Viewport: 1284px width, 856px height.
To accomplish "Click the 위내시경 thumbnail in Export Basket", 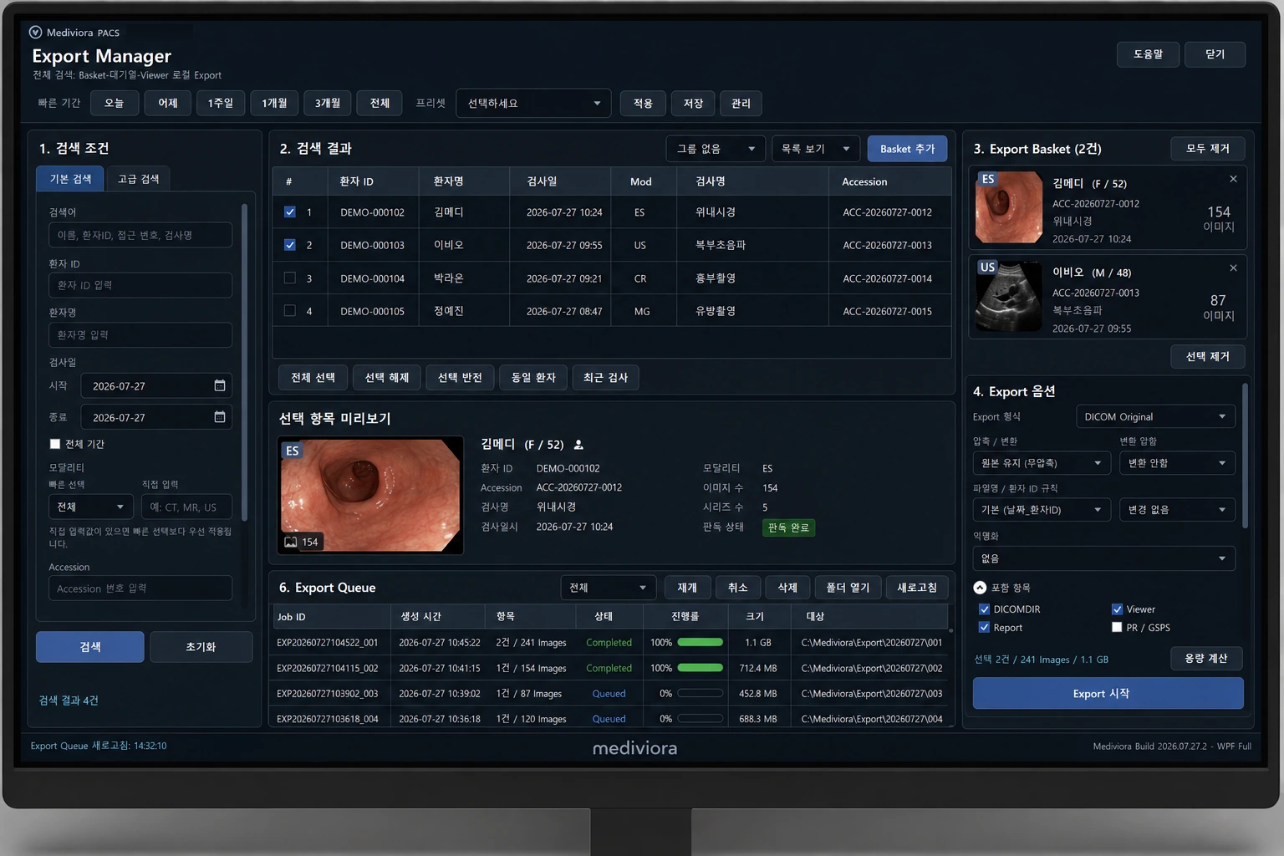I will (x=1009, y=207).
